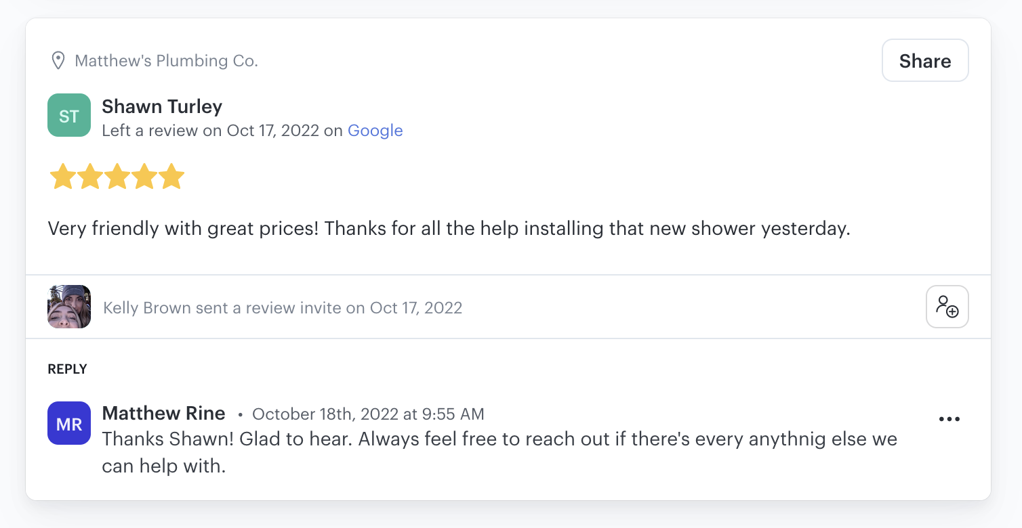This screenshot has width=1022, height=528.
Task: Click reviewer name Shawn Turley
Action: pos(162,106)
